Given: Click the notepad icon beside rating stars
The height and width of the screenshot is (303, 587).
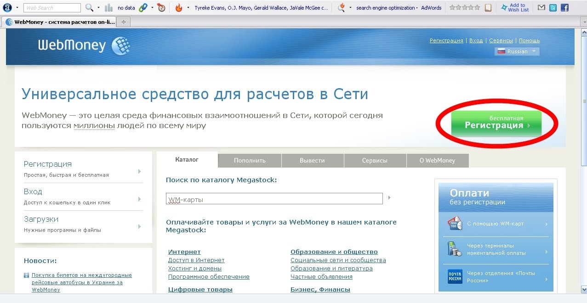Looking at the screenshot, I should pos(488,8).
